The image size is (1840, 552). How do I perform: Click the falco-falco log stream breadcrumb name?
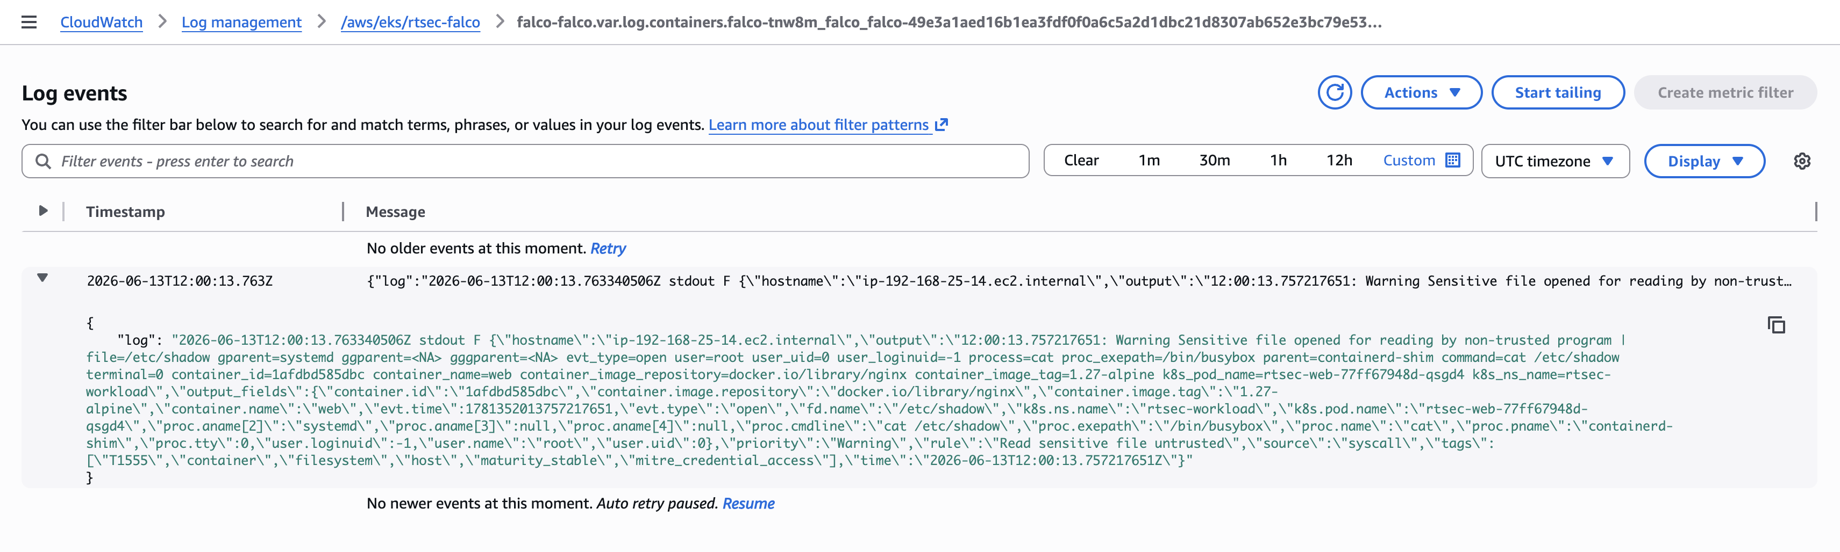click(949, 22)
